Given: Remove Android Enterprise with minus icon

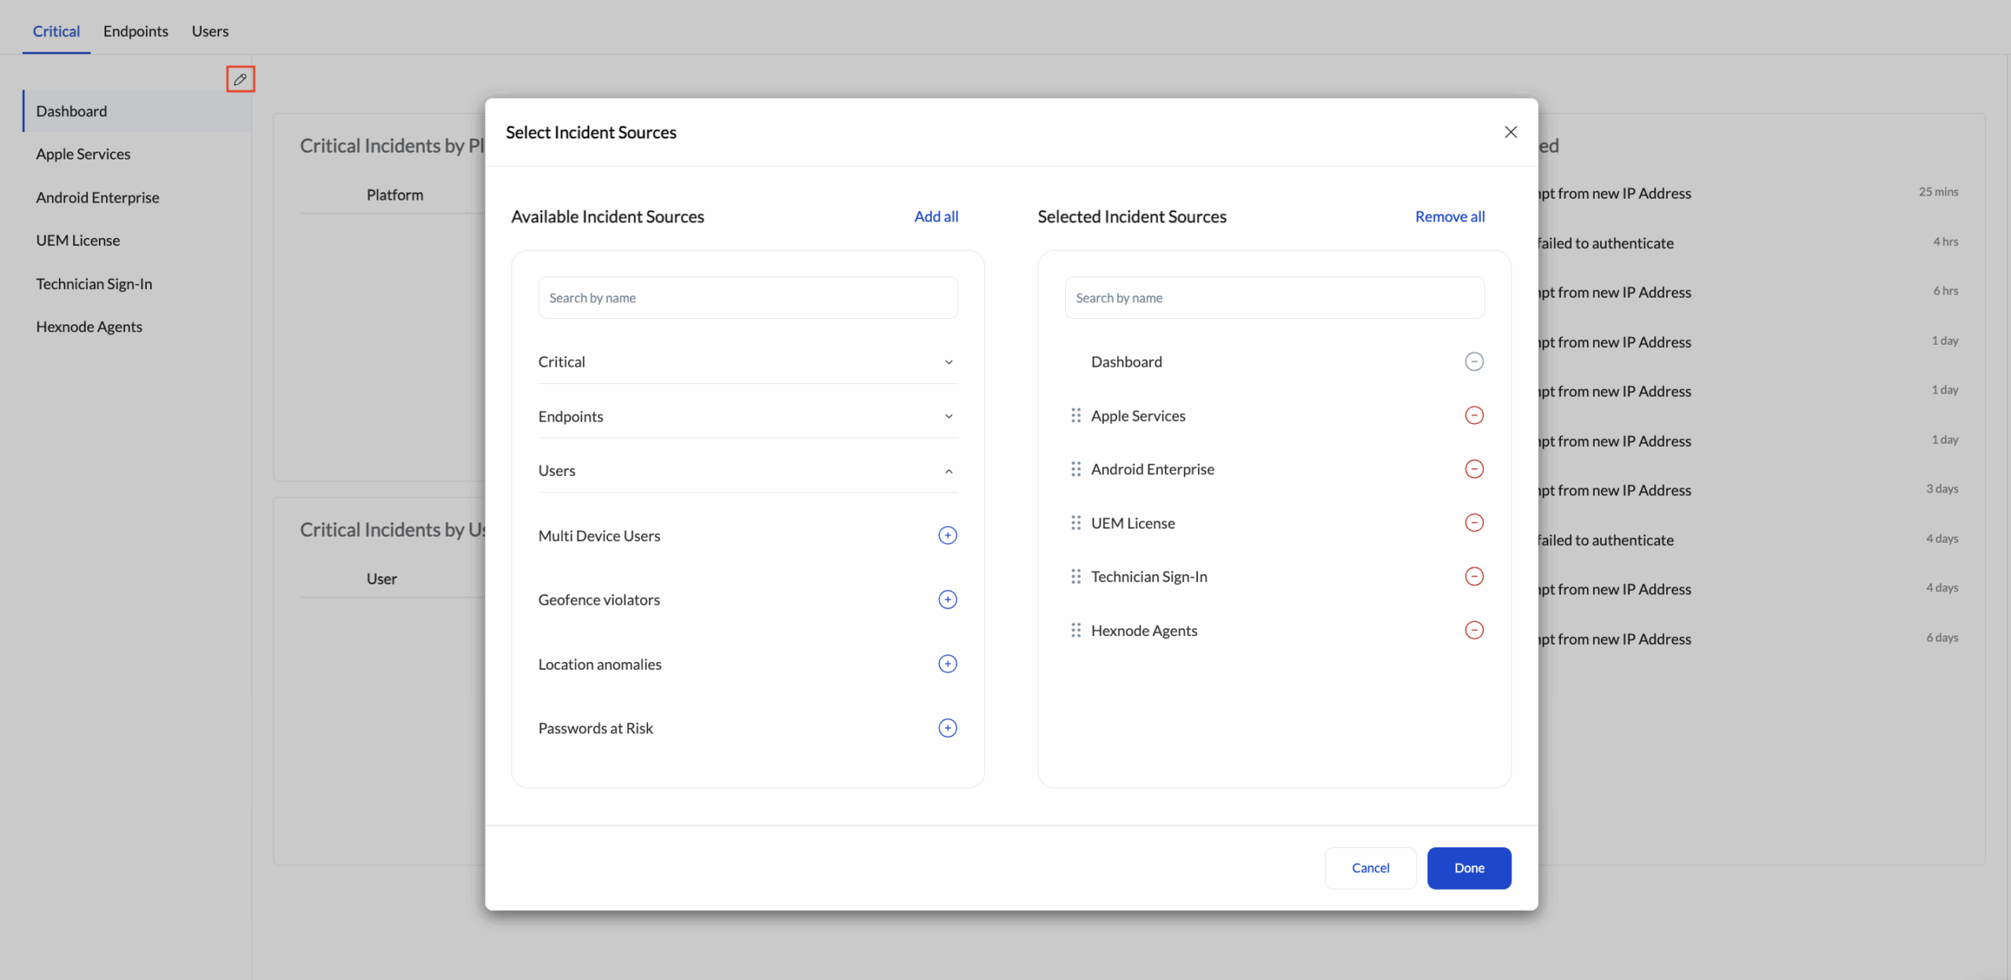Looking at the screenshot, I should click(x=1474, y=469).
